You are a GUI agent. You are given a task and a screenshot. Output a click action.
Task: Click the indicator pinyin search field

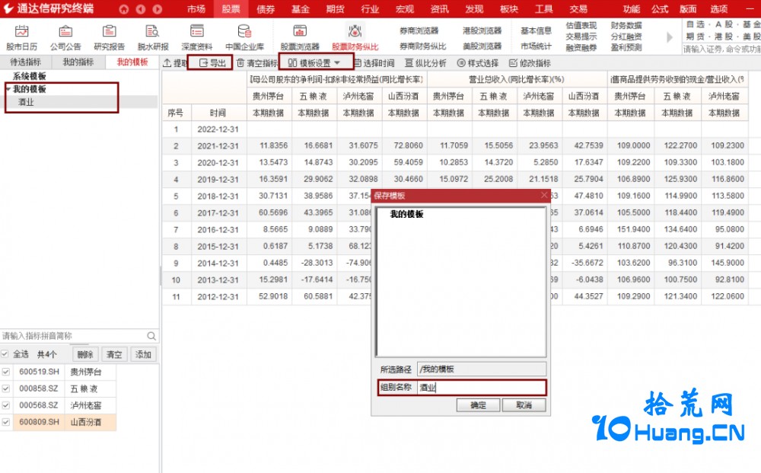tap(73, 336)
